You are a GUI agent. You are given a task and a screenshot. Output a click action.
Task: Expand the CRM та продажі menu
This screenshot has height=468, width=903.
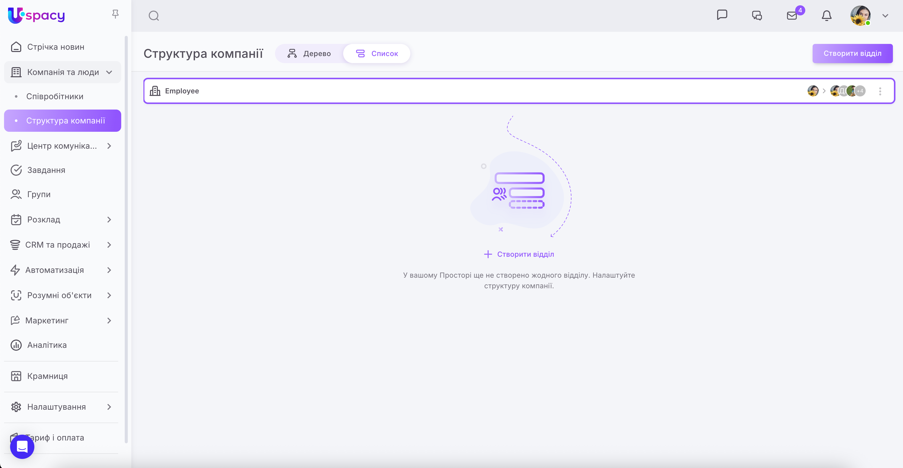(x=109, y=245)
